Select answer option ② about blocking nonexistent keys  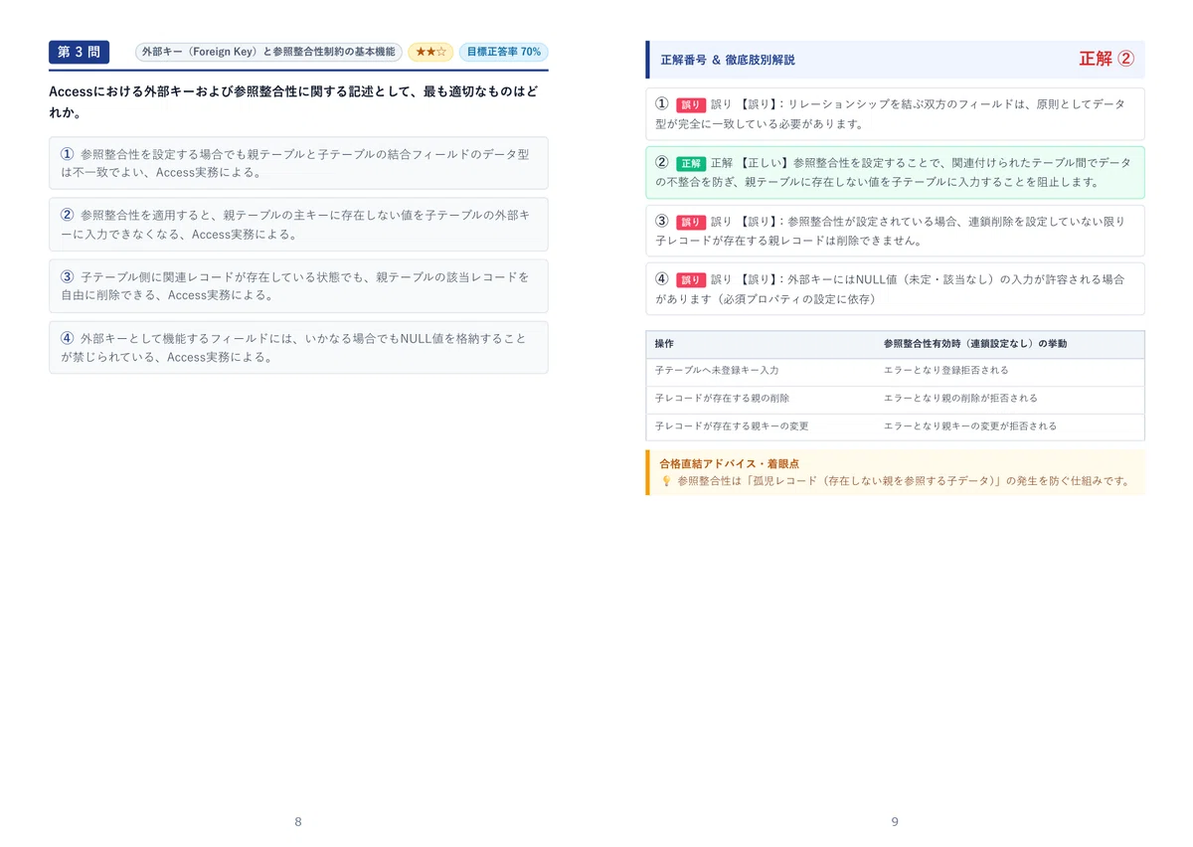click(298, 225)
